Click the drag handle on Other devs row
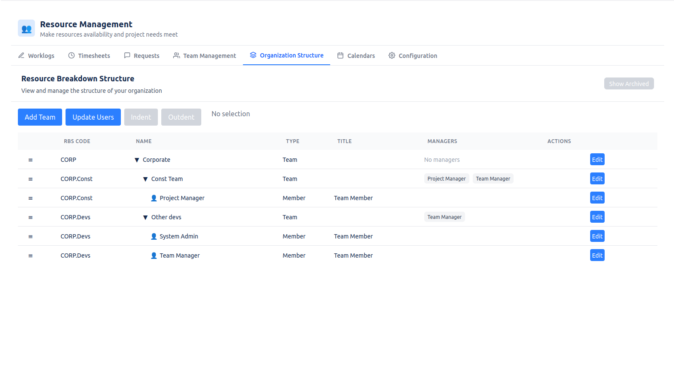Screen dimensions: 674x376 pos(31,218)
